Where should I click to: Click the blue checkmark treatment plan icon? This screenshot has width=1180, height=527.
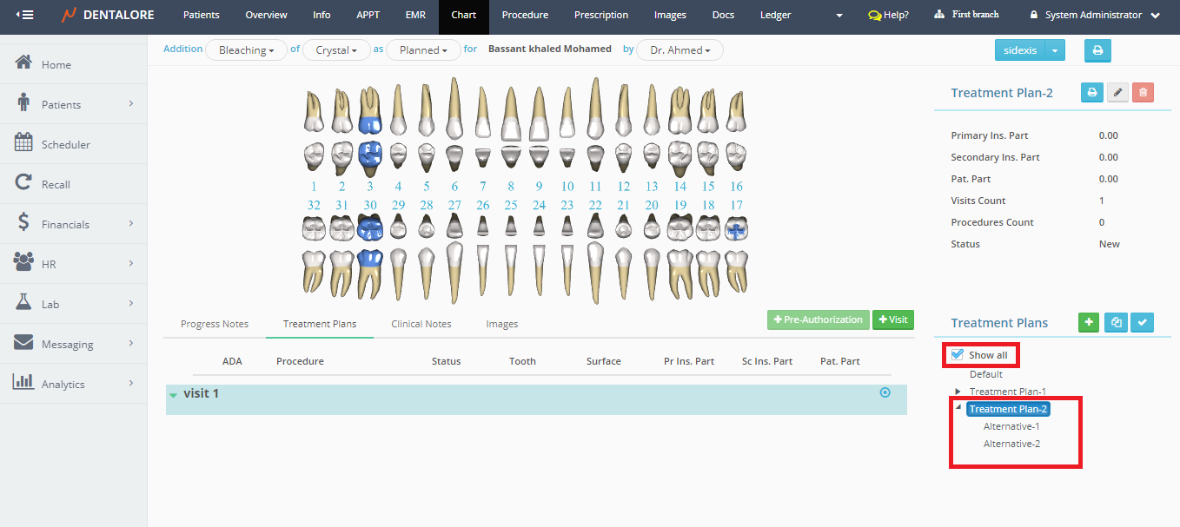tap(1143, 323)
